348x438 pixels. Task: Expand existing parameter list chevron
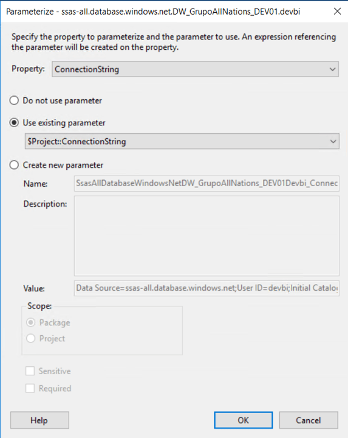(333, 141)
